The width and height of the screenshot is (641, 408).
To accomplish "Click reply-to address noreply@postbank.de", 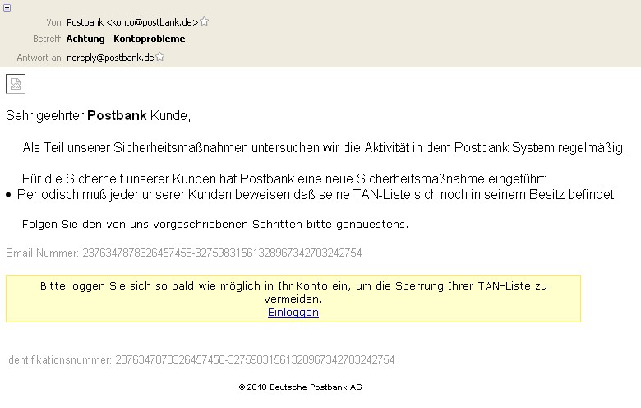I will pos(110,58).
